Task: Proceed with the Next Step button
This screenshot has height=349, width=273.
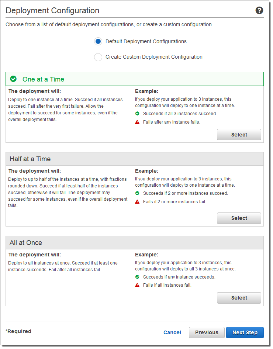Action: coord(245,332)
